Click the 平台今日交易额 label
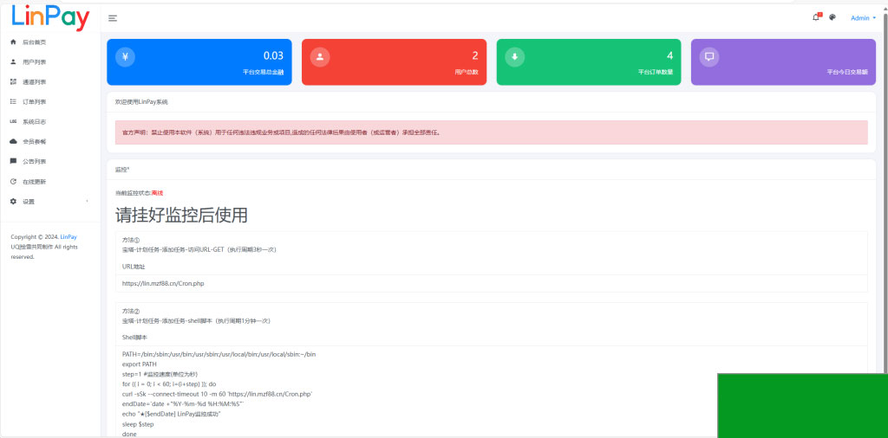Screen dimensions: 888x438 coord(847,73)
